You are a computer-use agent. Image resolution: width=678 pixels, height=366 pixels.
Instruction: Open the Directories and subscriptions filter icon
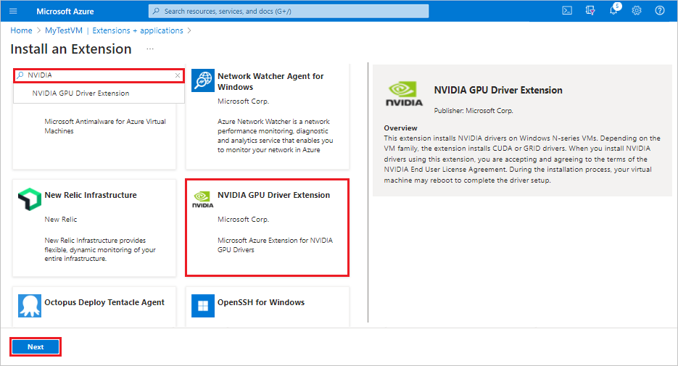tap(590, 11)
